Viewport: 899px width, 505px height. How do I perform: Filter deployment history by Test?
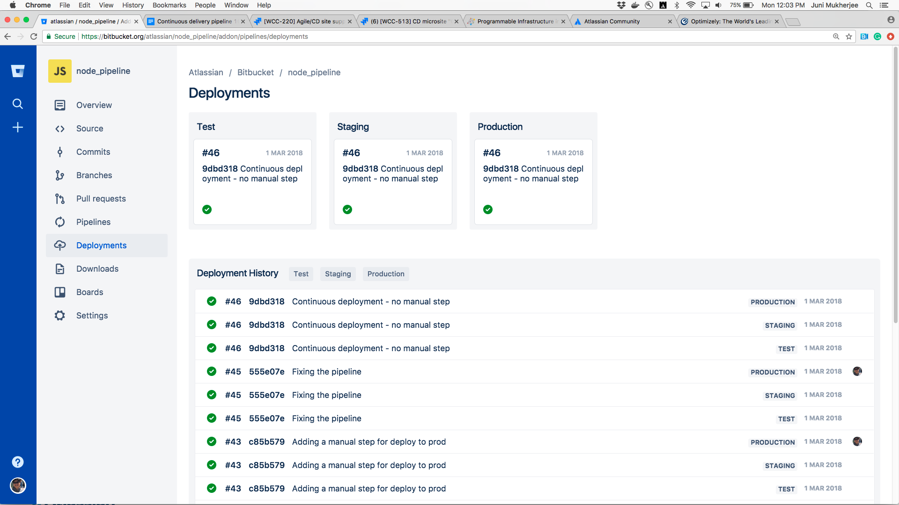[301, 274]
